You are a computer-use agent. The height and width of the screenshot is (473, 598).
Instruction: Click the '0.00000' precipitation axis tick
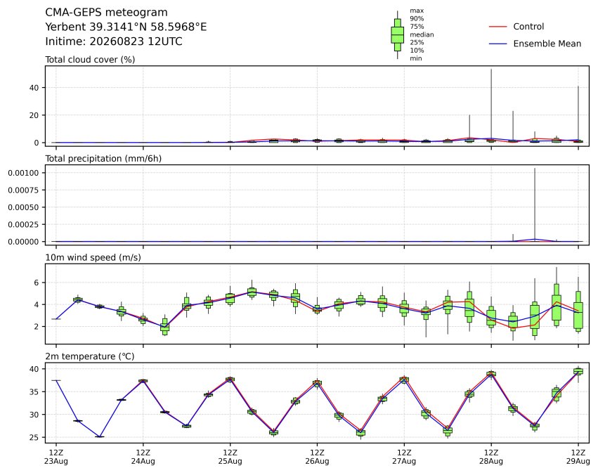(23, 242)
